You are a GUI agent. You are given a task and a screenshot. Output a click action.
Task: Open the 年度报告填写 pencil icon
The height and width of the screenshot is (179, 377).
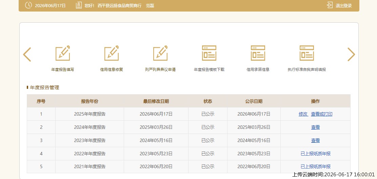(63, 53)
